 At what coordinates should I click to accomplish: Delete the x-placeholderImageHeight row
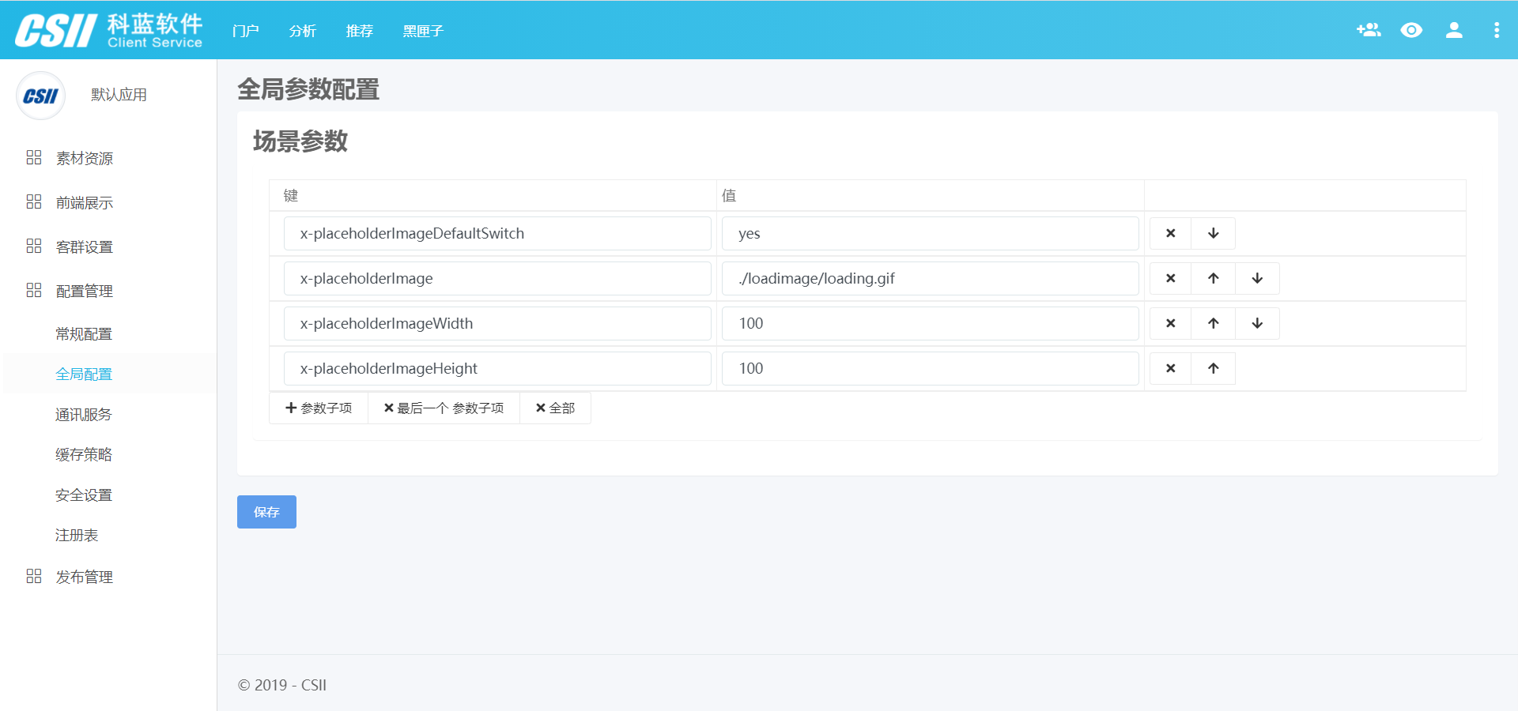tap(1171, 368)
